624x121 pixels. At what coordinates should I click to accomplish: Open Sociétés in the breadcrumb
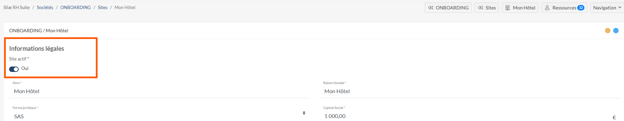click(45, 7)
